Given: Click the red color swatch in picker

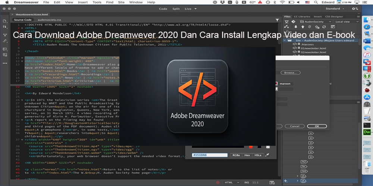Looking at the screenshot, I should [x=251, y=147].
